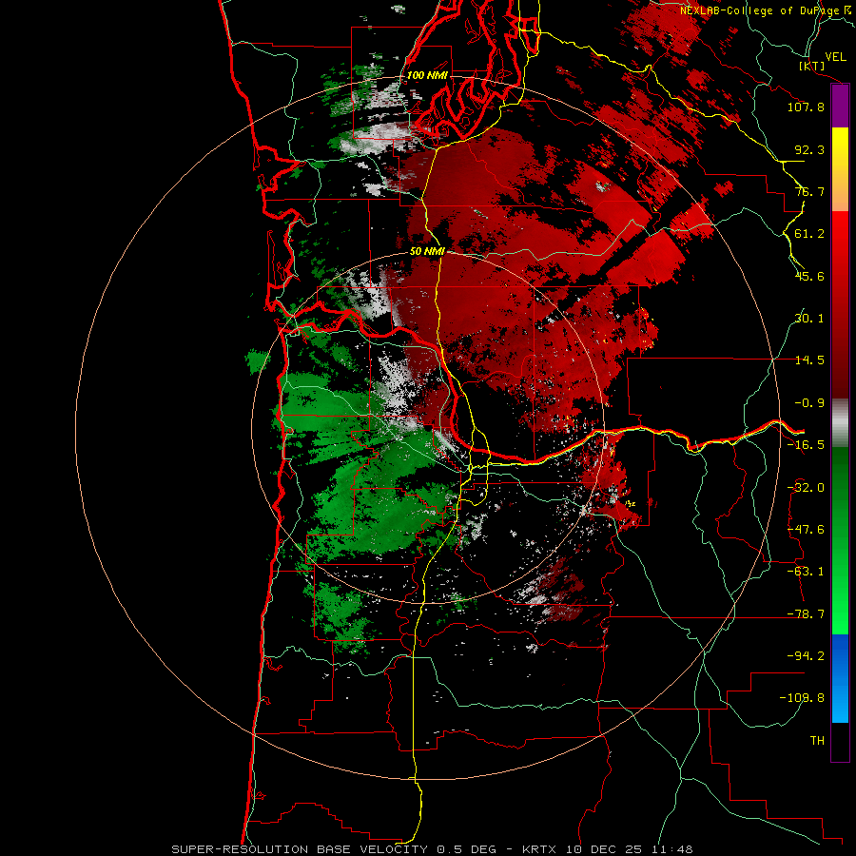Click the 14.5 velocity scale value
The height and width of the screenshot is (856, 856).
click(809, 360)
